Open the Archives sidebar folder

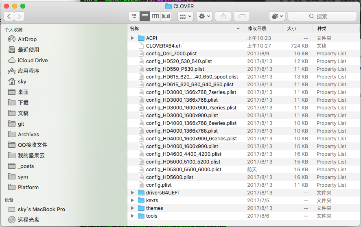tap(24, 134)
